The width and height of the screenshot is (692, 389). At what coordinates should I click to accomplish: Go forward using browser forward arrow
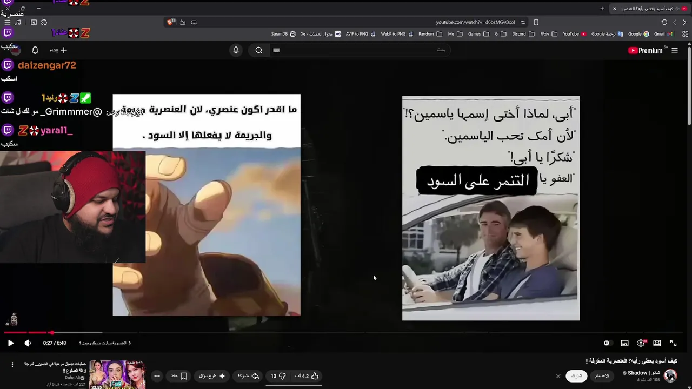pos(675,22)
